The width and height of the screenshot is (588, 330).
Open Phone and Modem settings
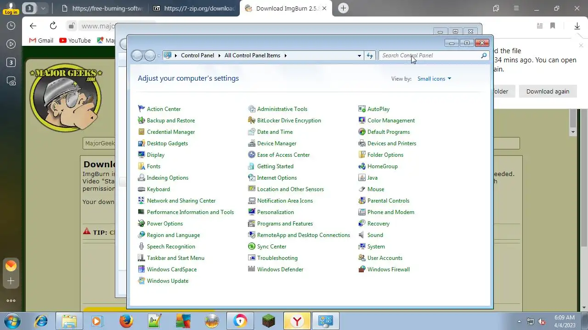point(391,212)
